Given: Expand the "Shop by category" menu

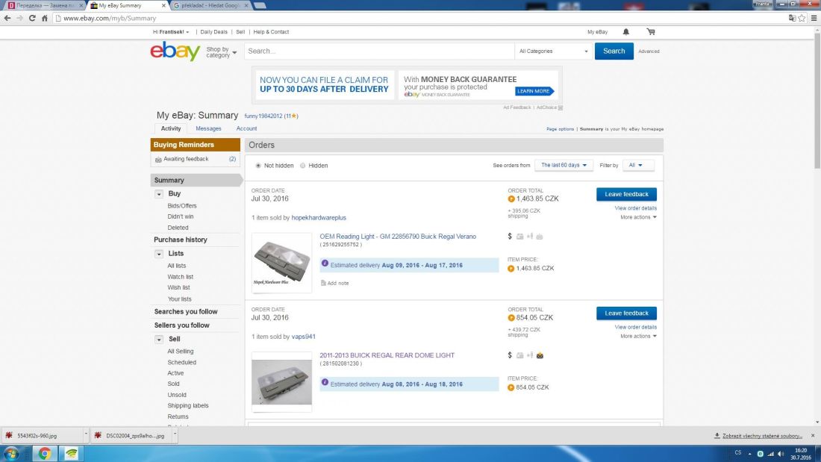Looking at the screenshot, I should (x=221, y=52).
